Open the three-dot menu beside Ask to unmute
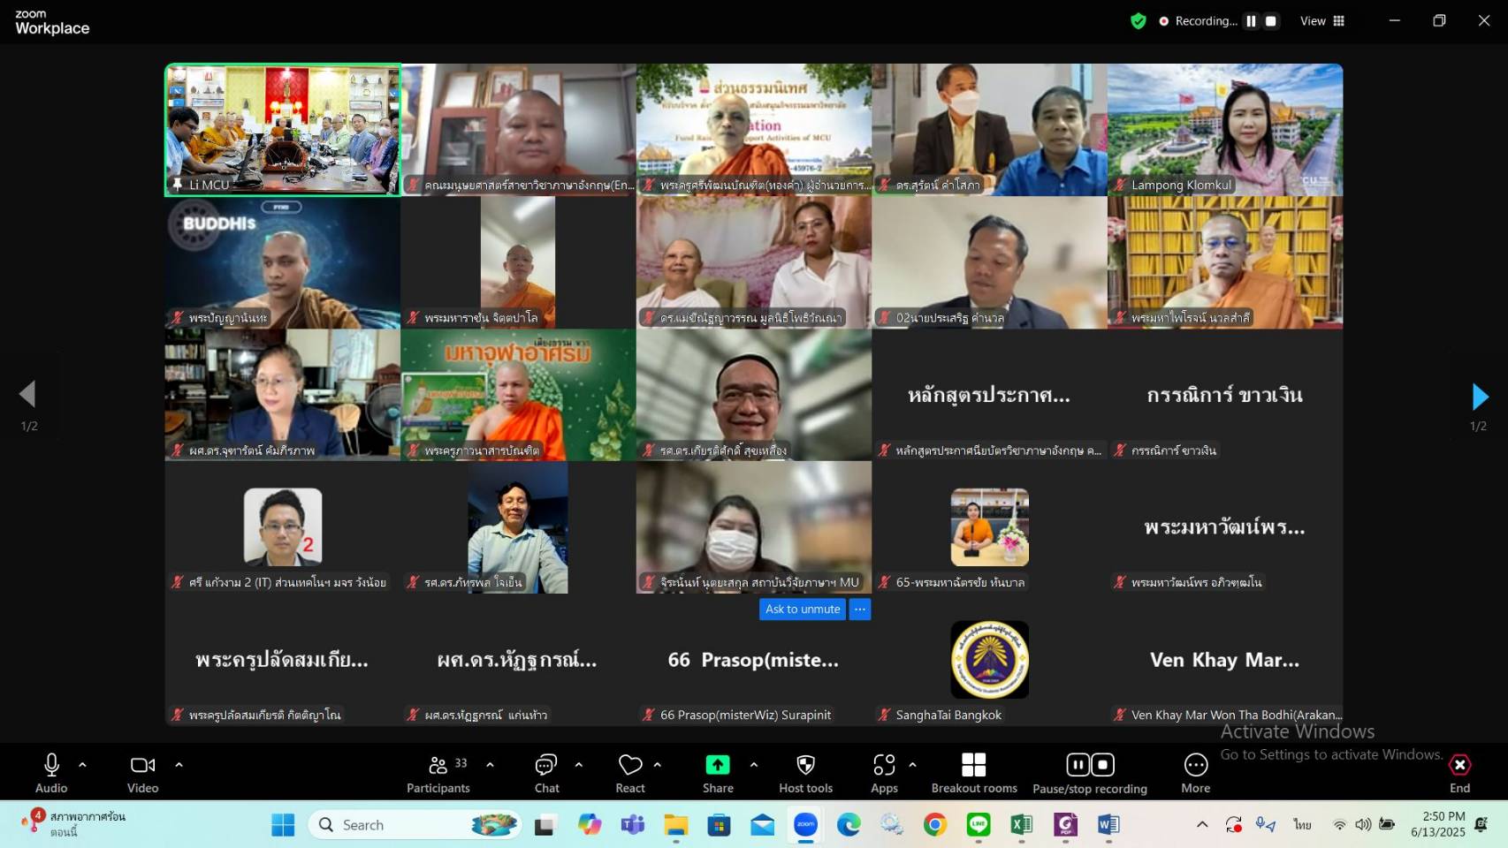This screenshot has height=848, width=1508. point(860,609)
